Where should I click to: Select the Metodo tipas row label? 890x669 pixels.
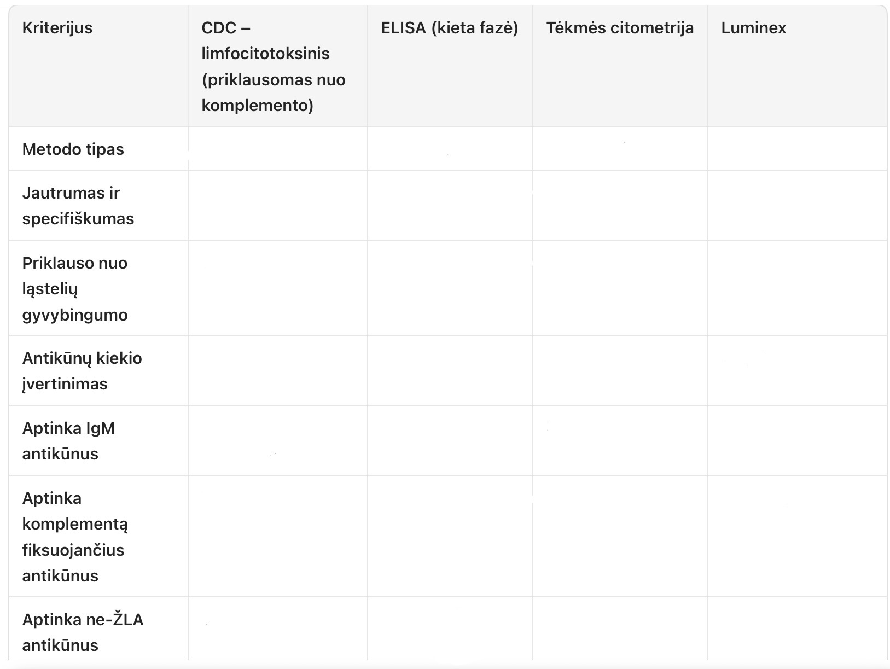73,149
